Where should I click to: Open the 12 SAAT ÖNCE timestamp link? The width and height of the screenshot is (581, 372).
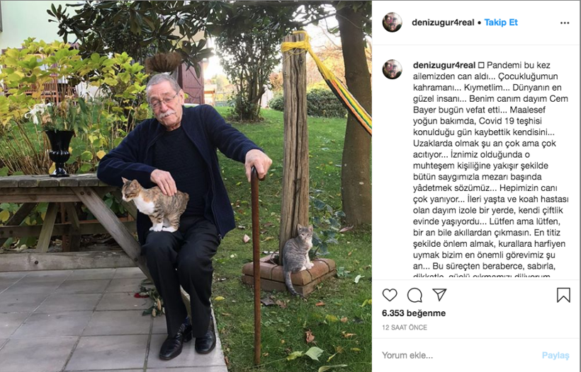coord(405,327)
